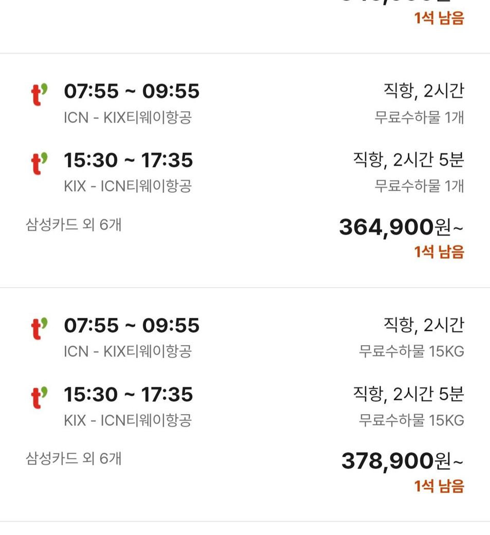Viewport: 490px width, 535px height.
Task: Open card discounts '삼성카드 외 6개' for 378,900원 fare
Action: (74, 458)
